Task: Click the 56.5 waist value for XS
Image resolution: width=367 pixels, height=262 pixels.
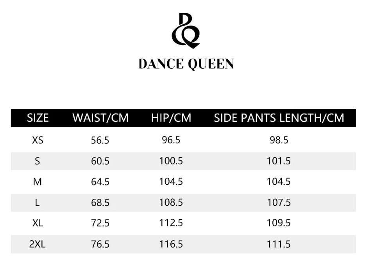Action: tap(100, 141)
